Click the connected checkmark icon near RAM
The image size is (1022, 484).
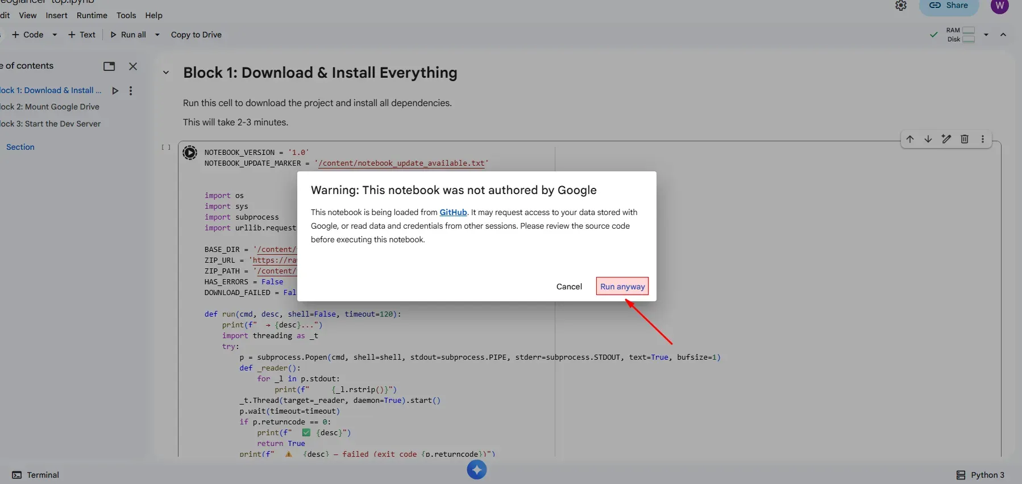pyautogui.click(x=933, y=35)
